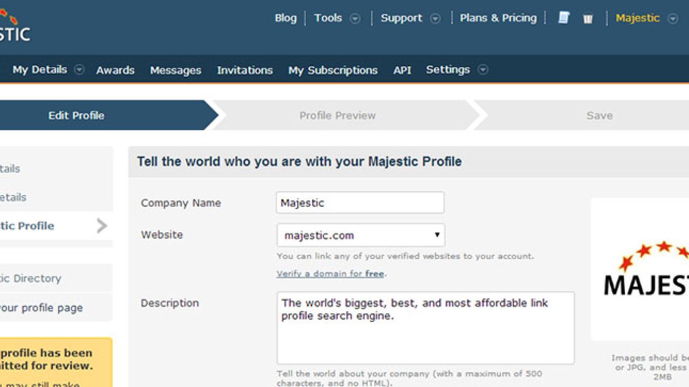Open the Invitations section

point(244,70)
